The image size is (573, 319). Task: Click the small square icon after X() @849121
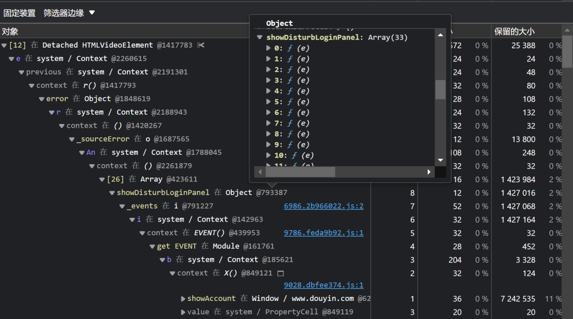[x=281, y=273]
